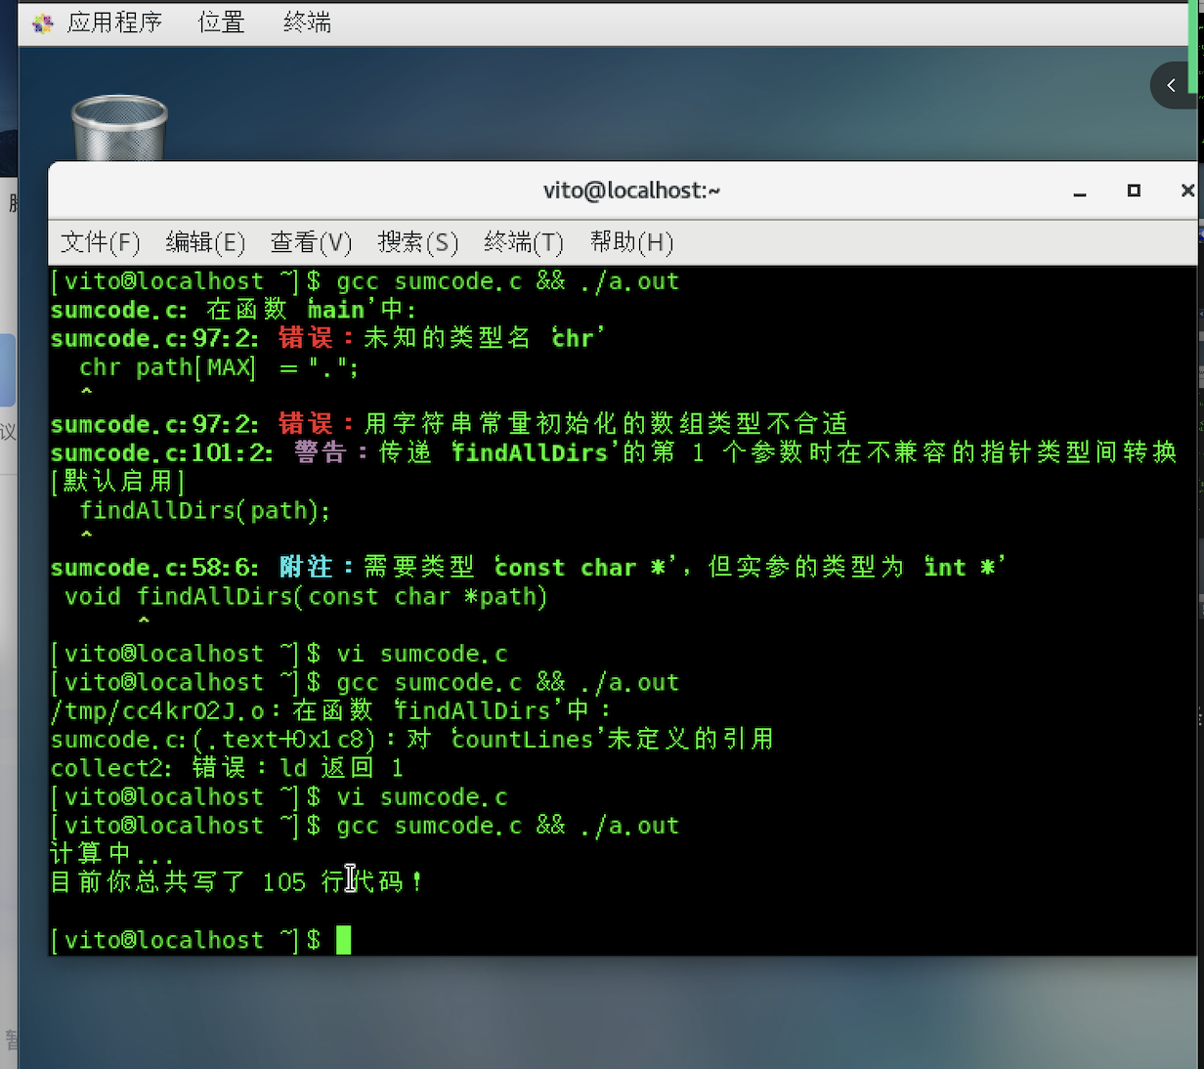Viewport: 1204px width, 1069px height.
Task: Open the 应用程序 menu
Action: (113, 22)
